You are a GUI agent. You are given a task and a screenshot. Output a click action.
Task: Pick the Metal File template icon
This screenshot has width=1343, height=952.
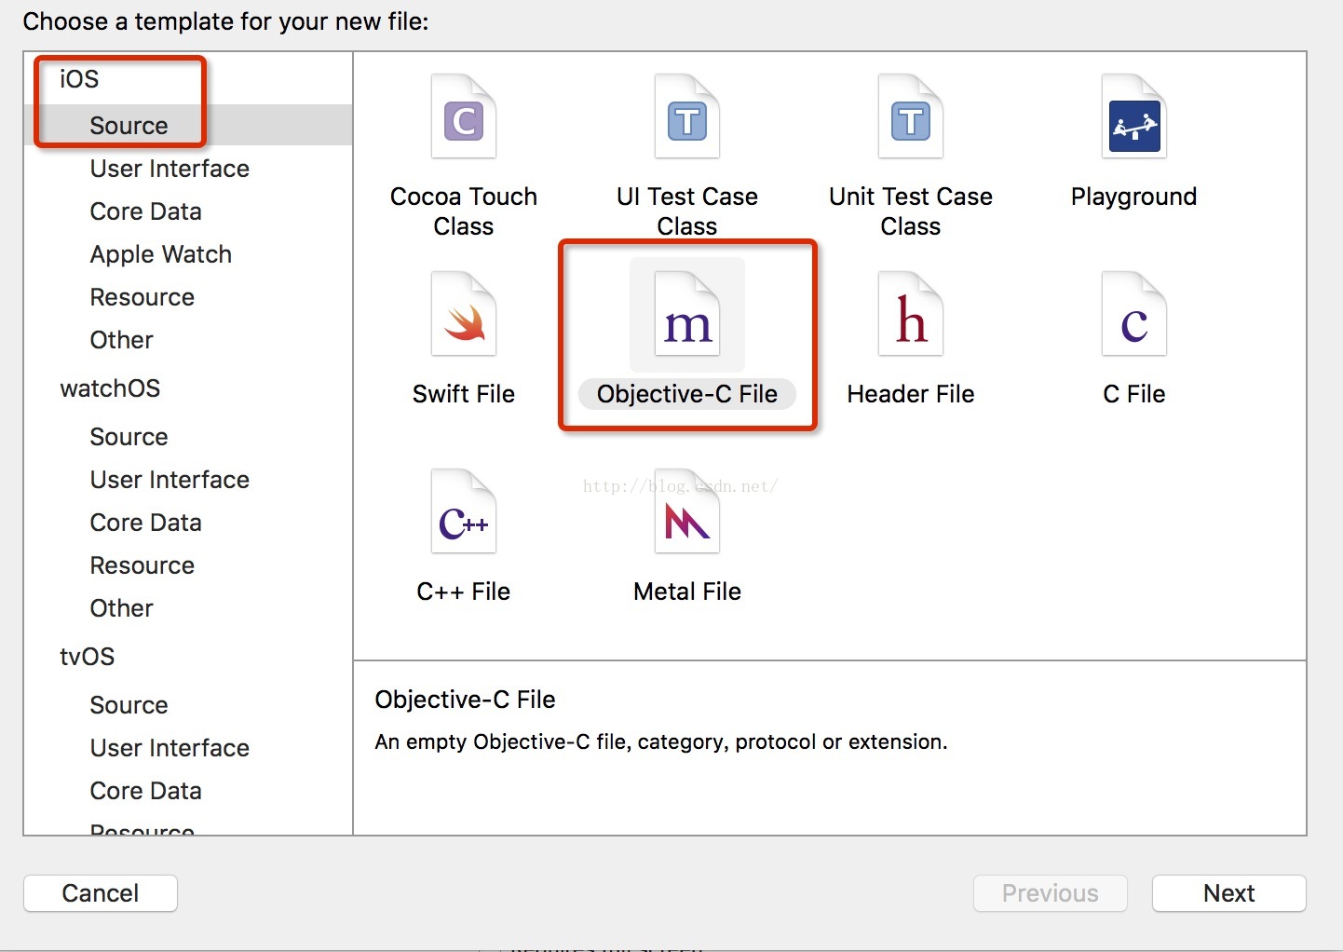pyautogui.click(x=687, y=512)
